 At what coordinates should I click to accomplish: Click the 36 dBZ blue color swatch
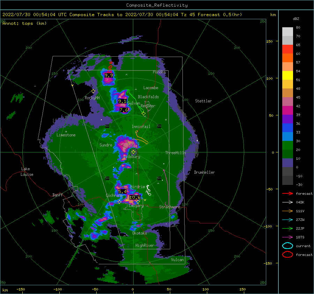point(287,128)
